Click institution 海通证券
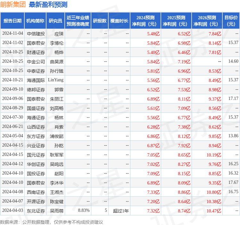240x225 pixels. tap(36, 118)
